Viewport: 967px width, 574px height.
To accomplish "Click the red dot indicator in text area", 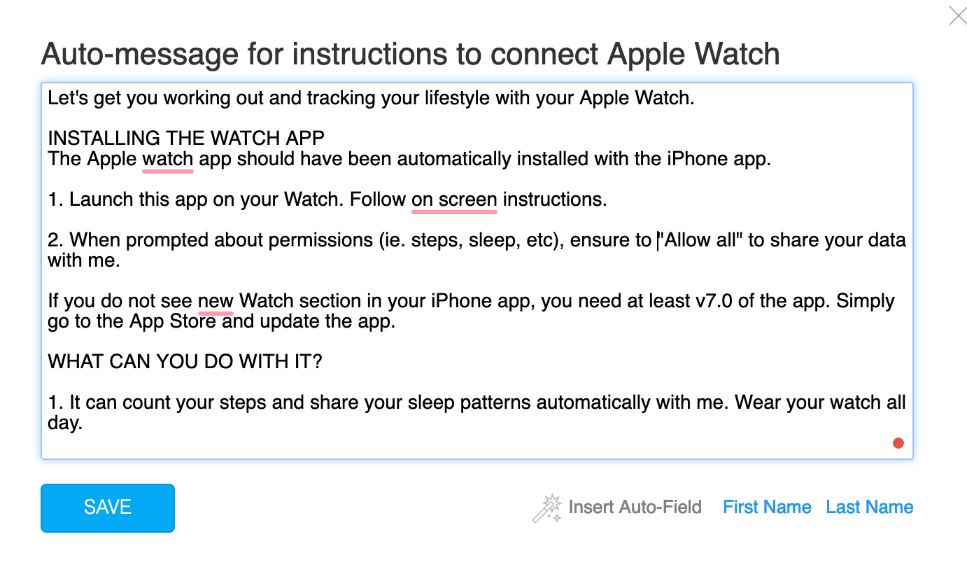I will (x=898, y=443).
